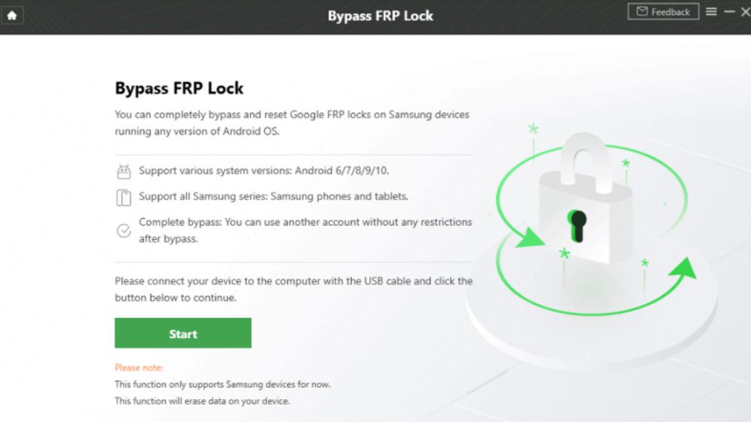Screen dimensions: 751x422
Task: Click the Bypass FRP Lock title bar label
Action: tap(381, 16)
